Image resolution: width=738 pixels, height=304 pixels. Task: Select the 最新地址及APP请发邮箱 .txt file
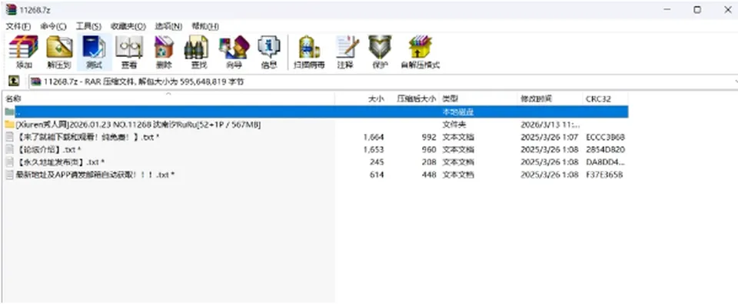316,175
